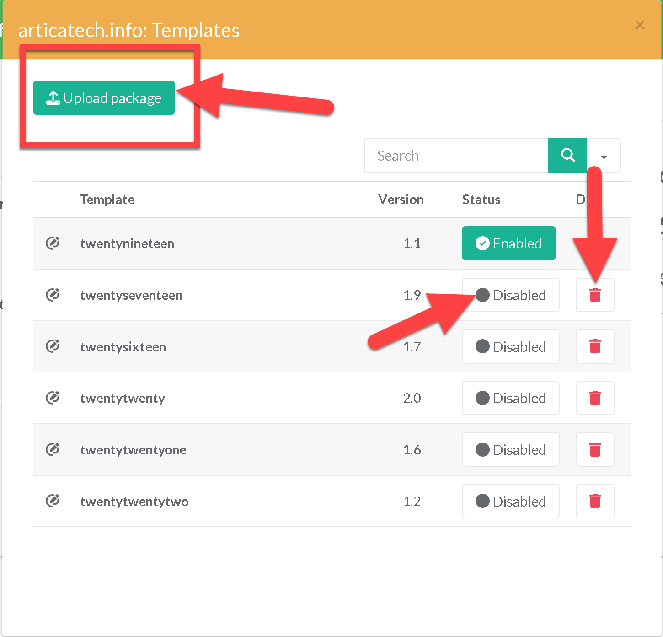Image resolution: width=663 pixels, height=637 pixels.
Task: Remove the twentytwentyone template via trash icon
Action: (594, 449)
